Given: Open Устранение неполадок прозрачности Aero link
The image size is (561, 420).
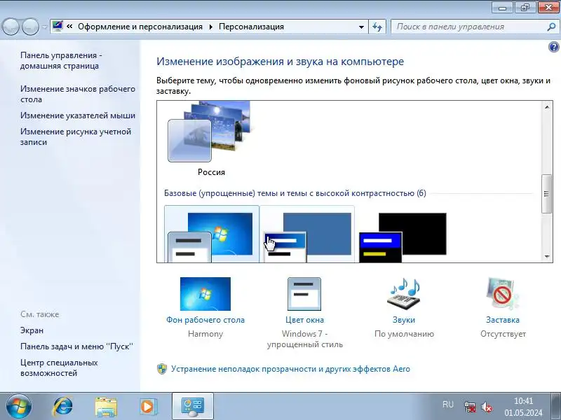Looking at the screenshot, I should [290, 369].
